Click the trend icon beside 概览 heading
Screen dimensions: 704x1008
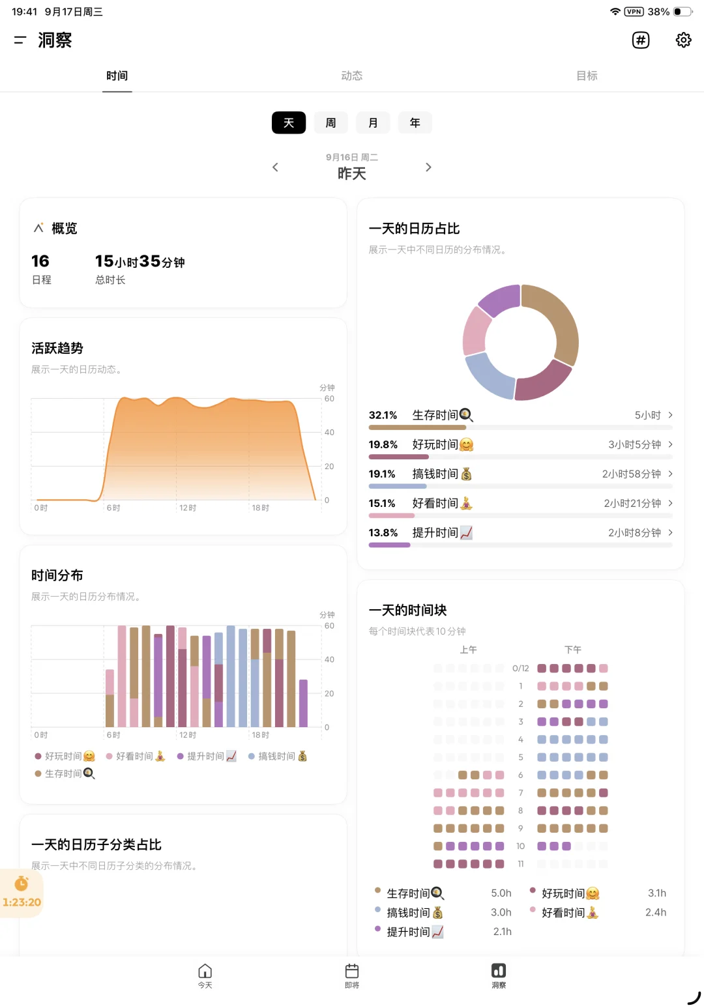(38, 228)
